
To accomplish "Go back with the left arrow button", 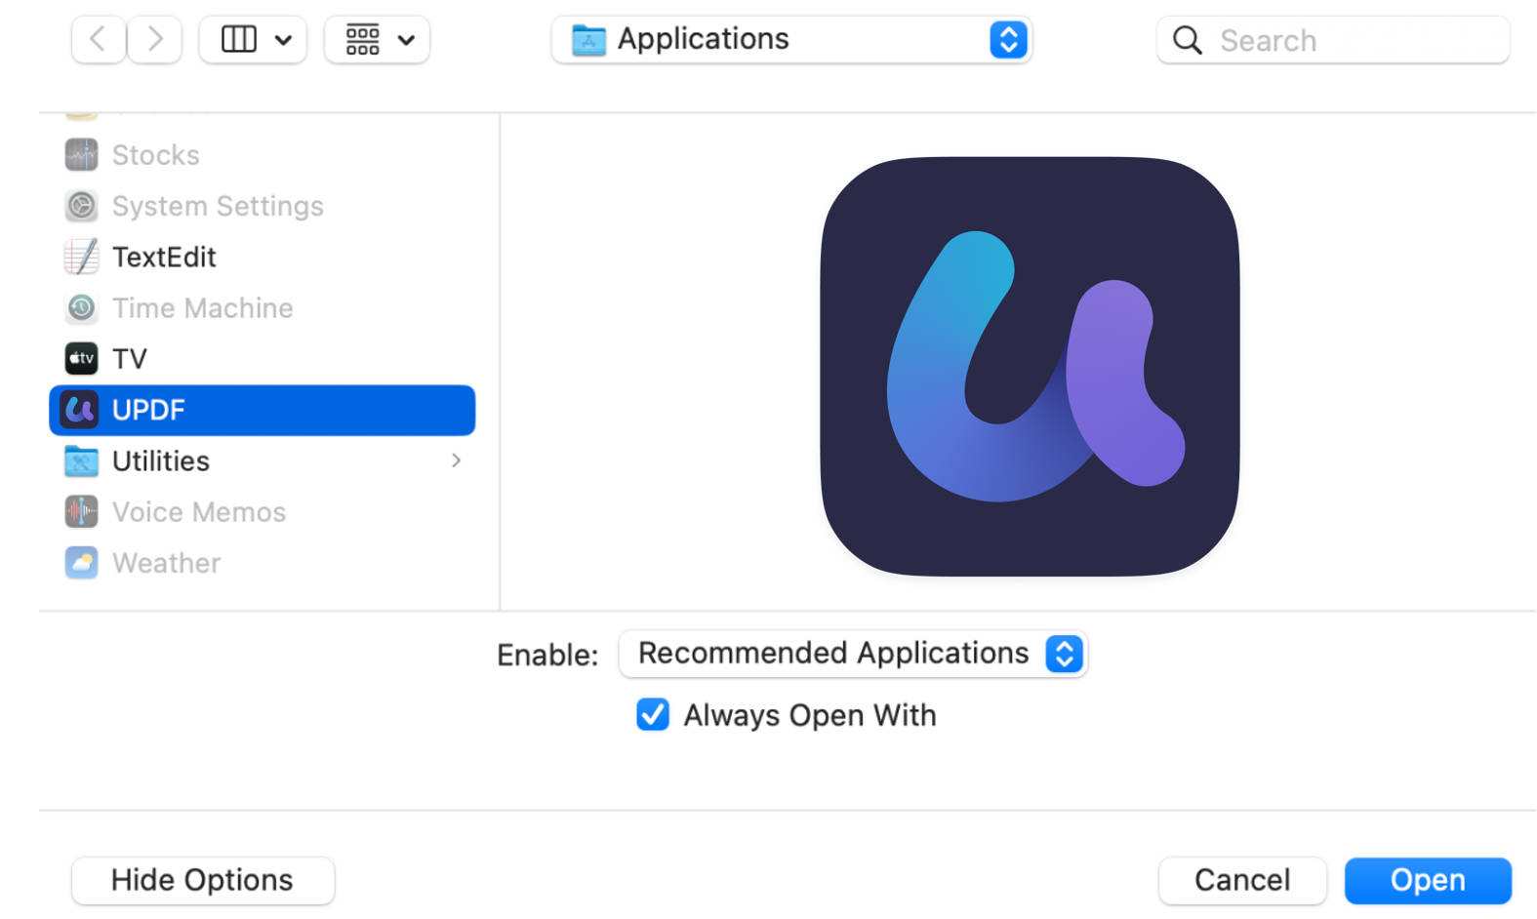I will [x=99, y=40].
